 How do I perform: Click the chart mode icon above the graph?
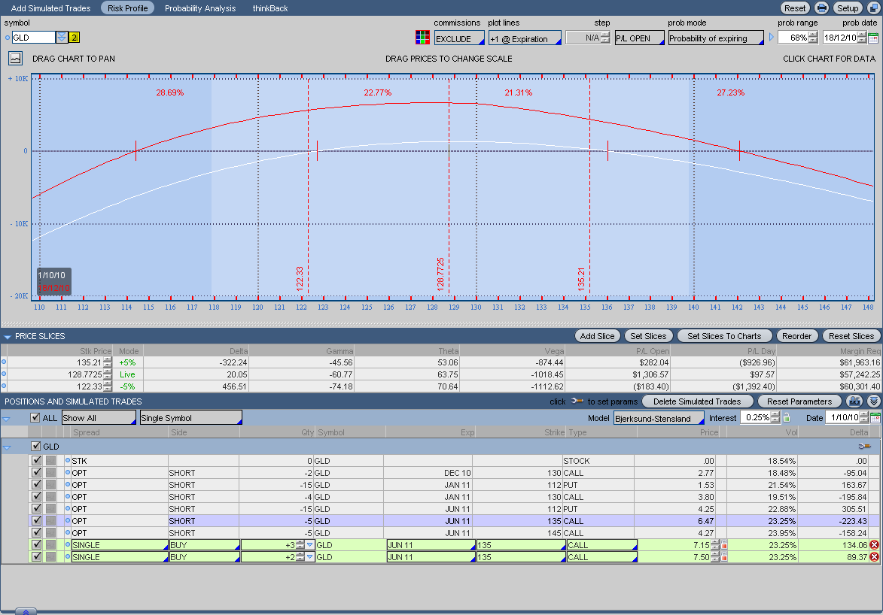pos(15,58)
